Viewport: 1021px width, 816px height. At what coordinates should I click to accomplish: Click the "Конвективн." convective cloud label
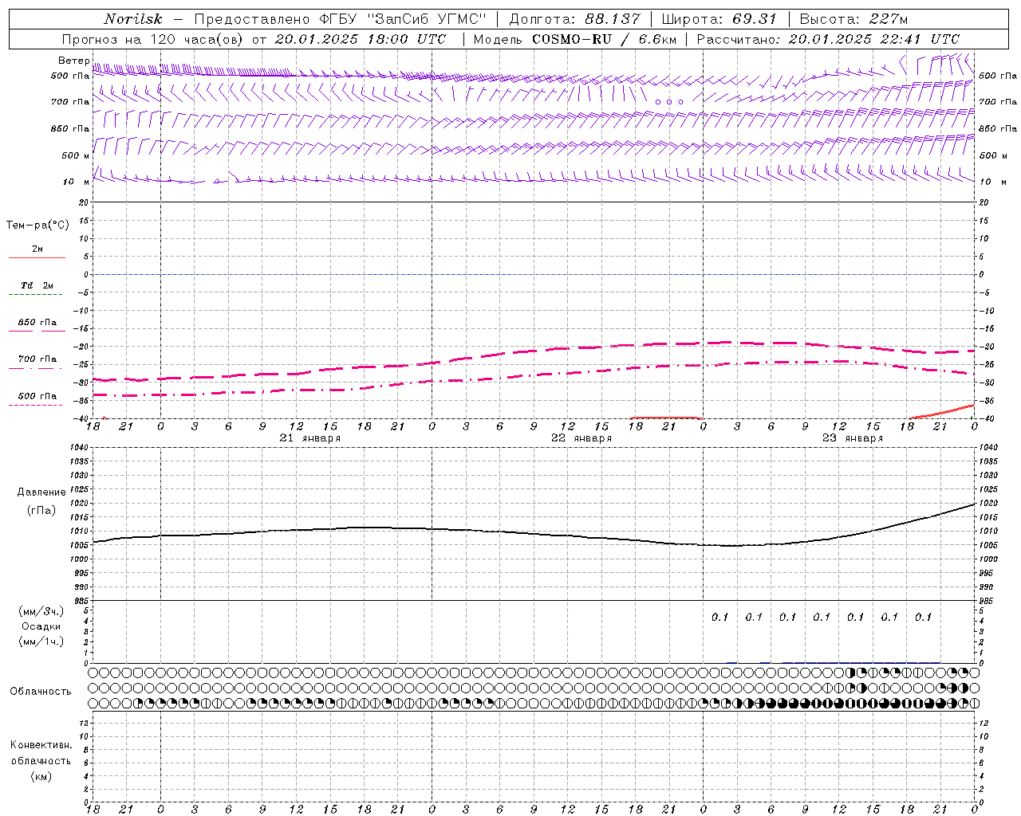(41, 745)
